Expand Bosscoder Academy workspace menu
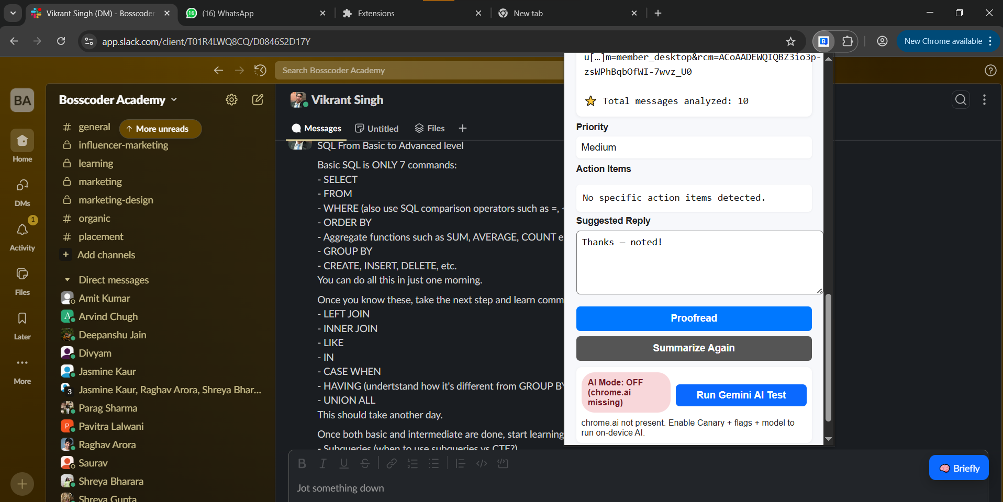1003x502 pixels. [118, 100]
